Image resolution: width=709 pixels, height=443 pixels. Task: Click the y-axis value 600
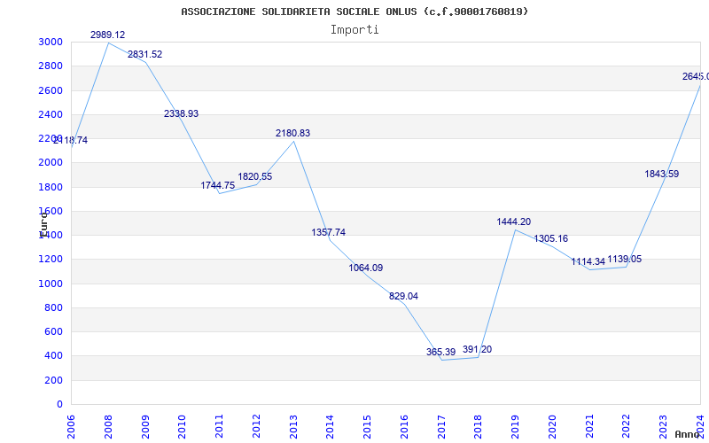[53, 331]
